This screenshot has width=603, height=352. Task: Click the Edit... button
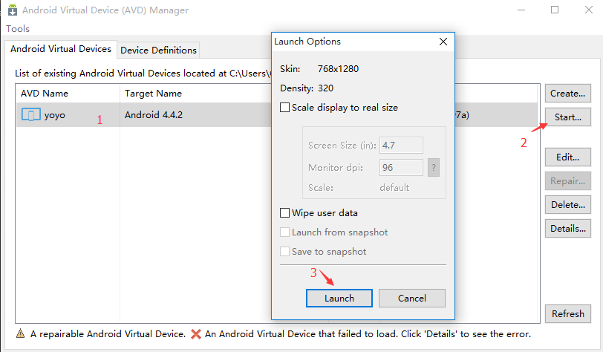coord(567,157)
